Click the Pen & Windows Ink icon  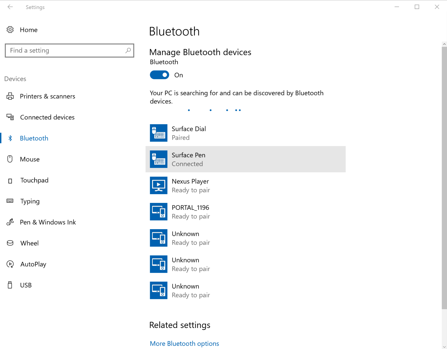click(x=10, y=222)
